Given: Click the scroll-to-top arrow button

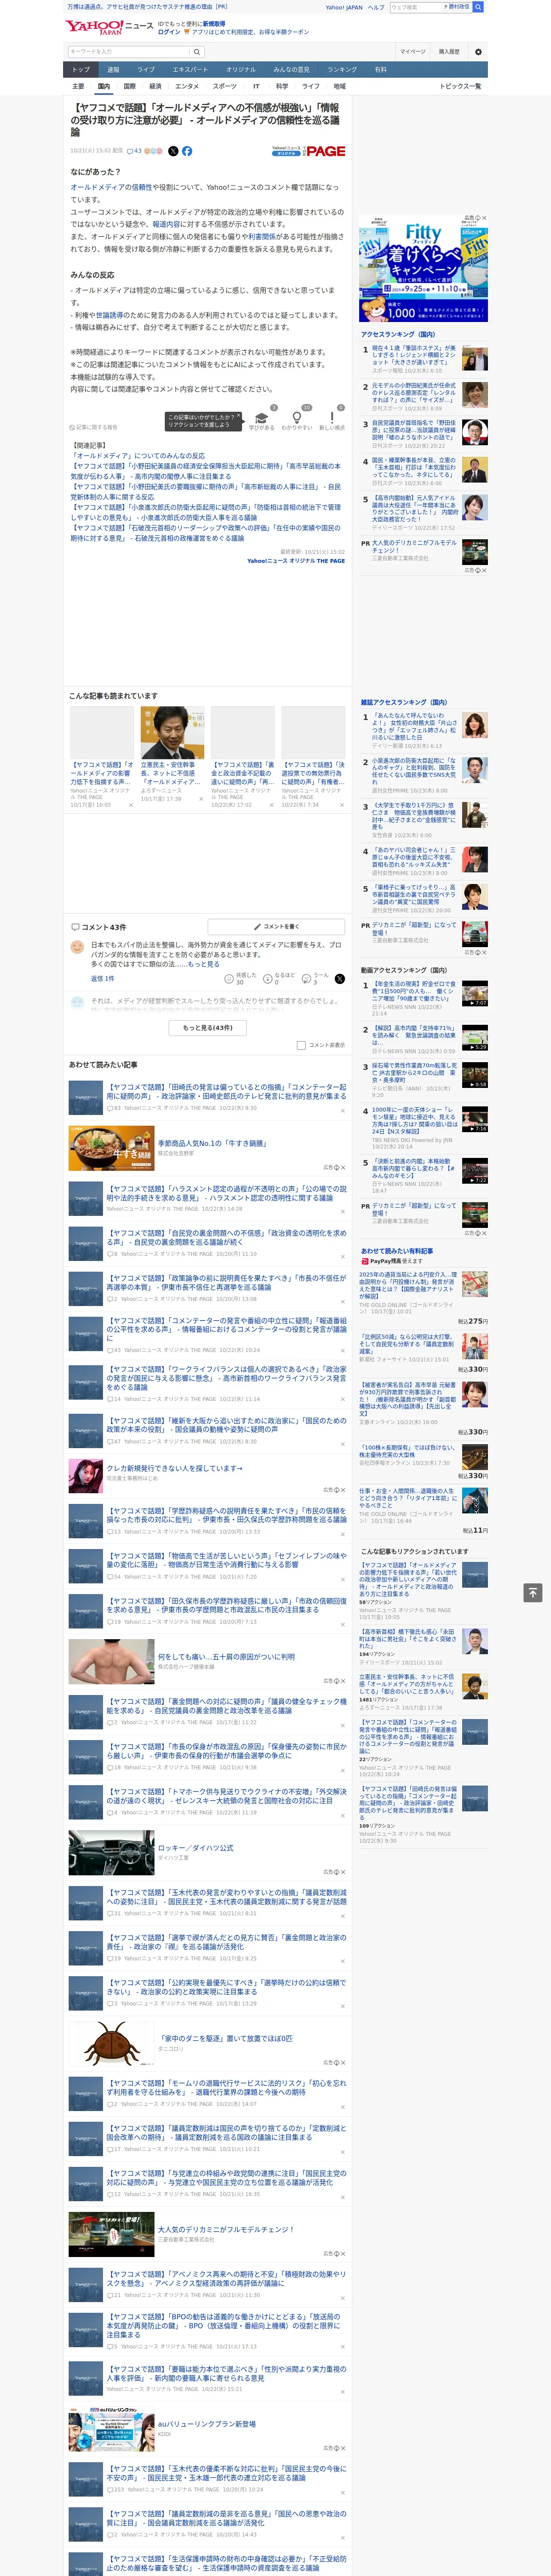Looking at the screenshot, I should pyautogui.click(x=533, y=1592).
